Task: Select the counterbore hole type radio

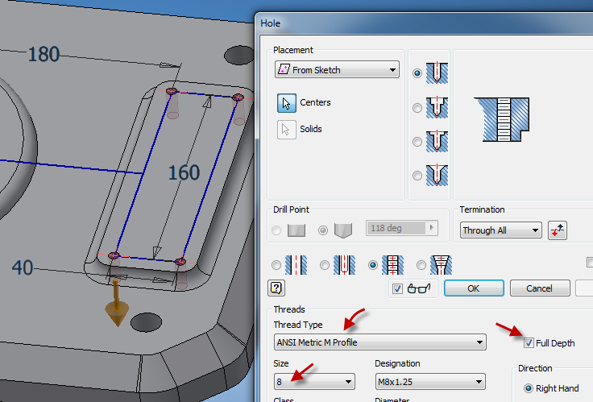Action: [417, 108]
